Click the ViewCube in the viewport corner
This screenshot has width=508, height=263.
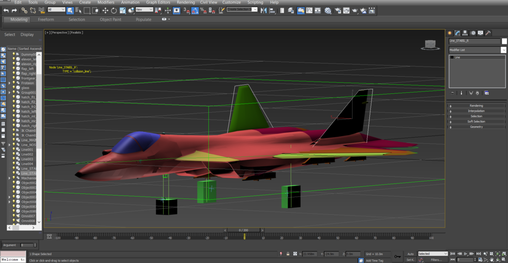click(x=430, y=45)
